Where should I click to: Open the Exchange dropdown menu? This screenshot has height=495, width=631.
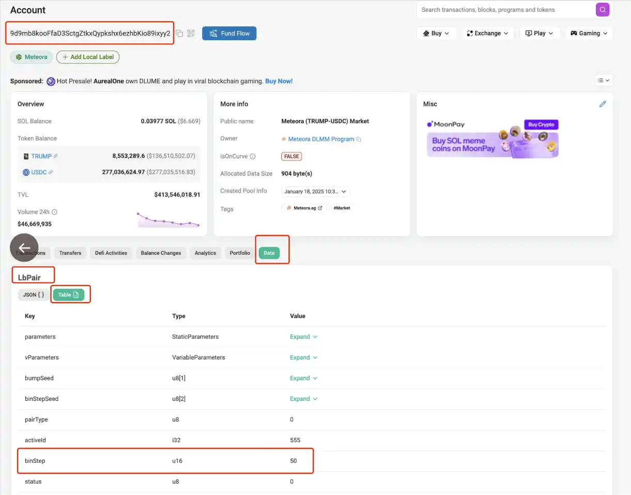(x=487, y=33)
